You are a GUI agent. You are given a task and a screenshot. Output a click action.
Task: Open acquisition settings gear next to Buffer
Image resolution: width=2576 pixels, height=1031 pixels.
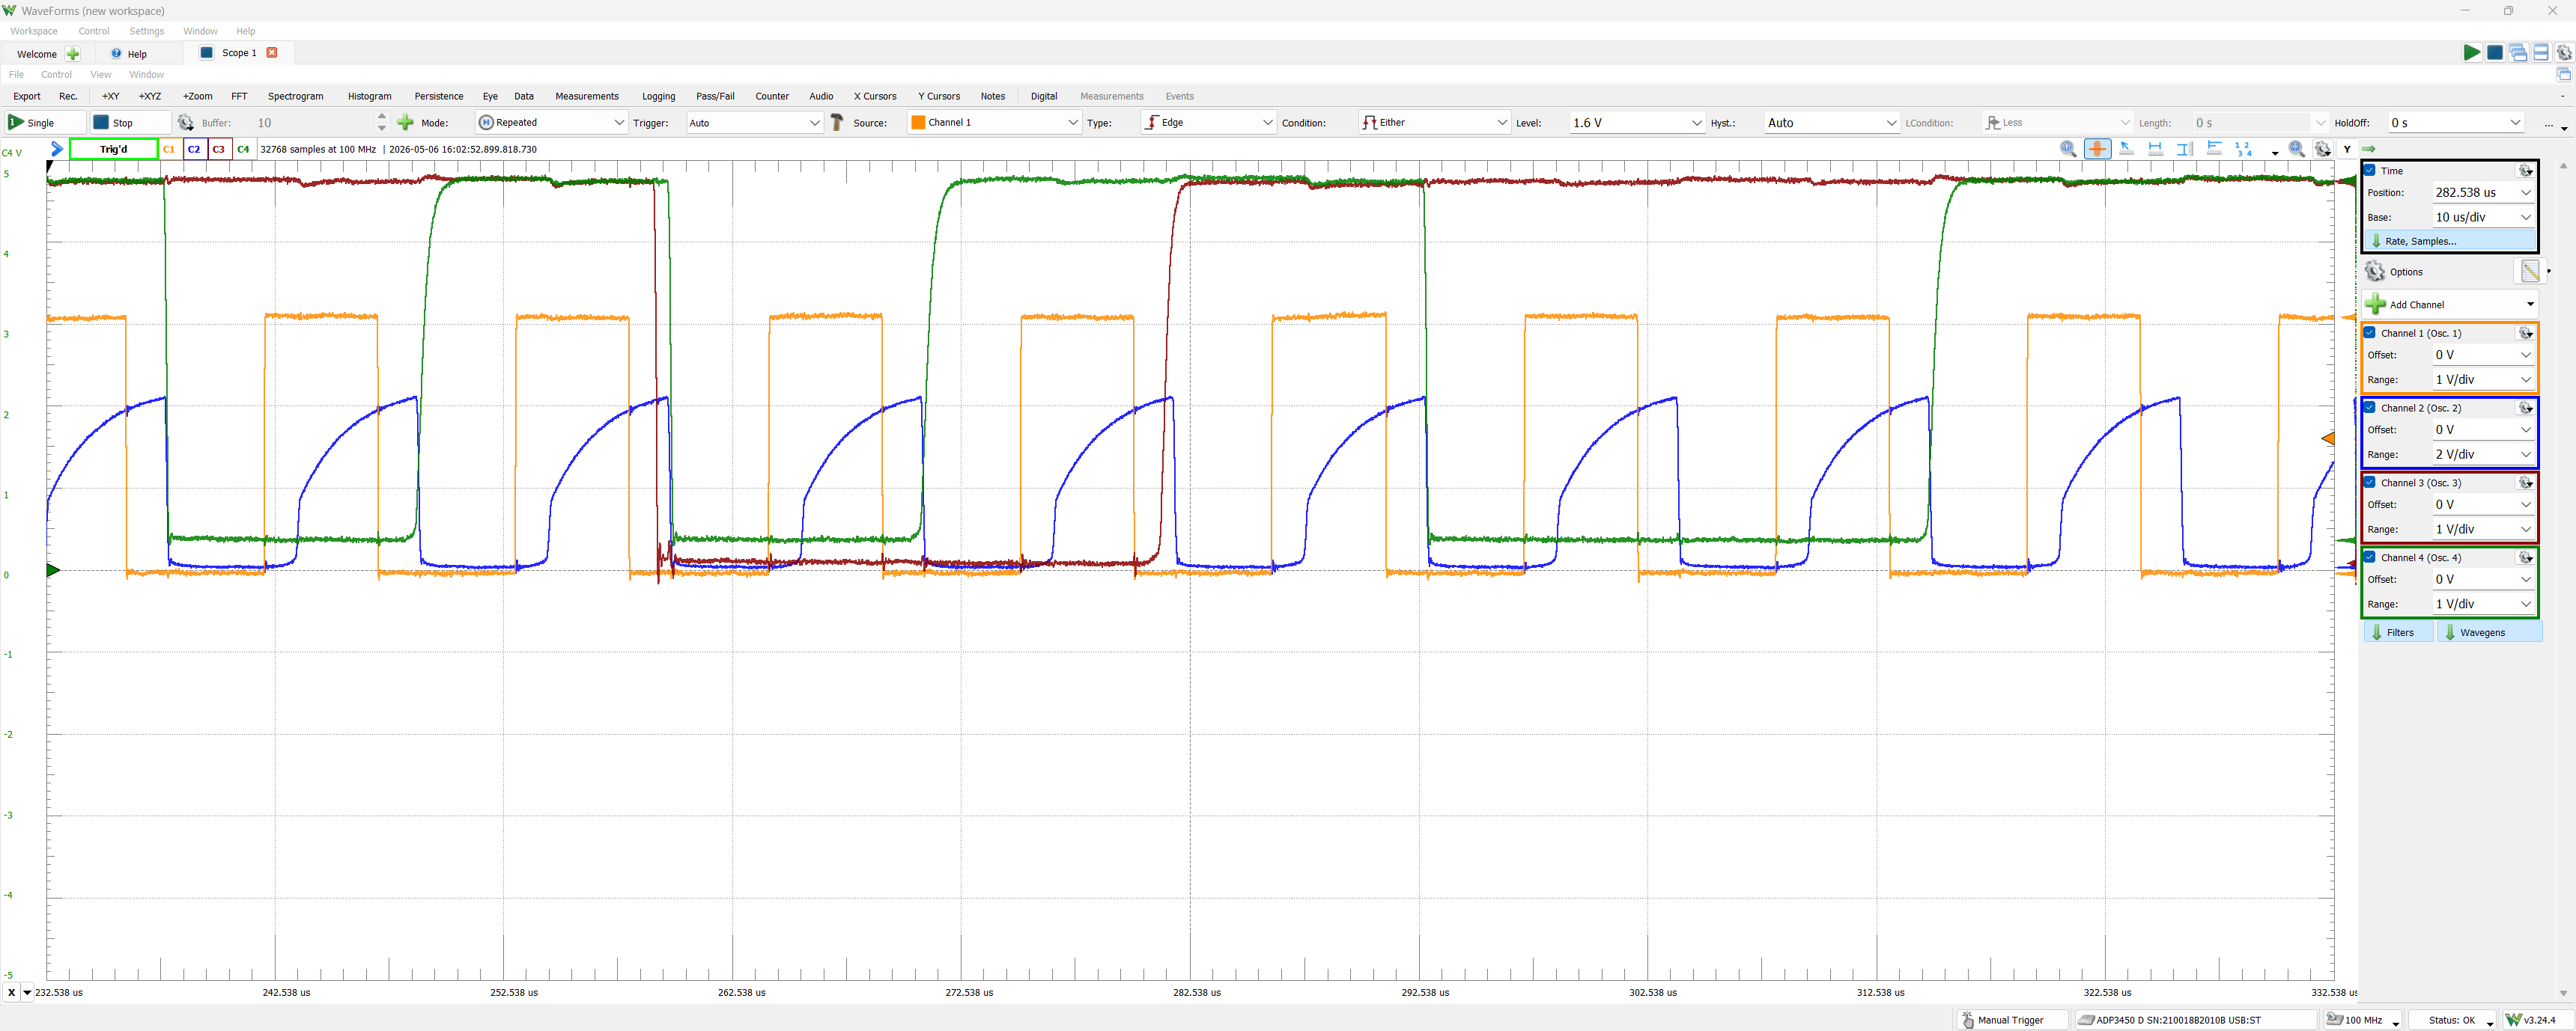point(185,123)
